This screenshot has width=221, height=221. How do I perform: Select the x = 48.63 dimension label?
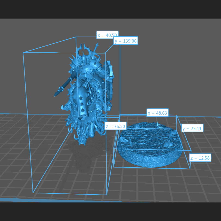point(157,113)
